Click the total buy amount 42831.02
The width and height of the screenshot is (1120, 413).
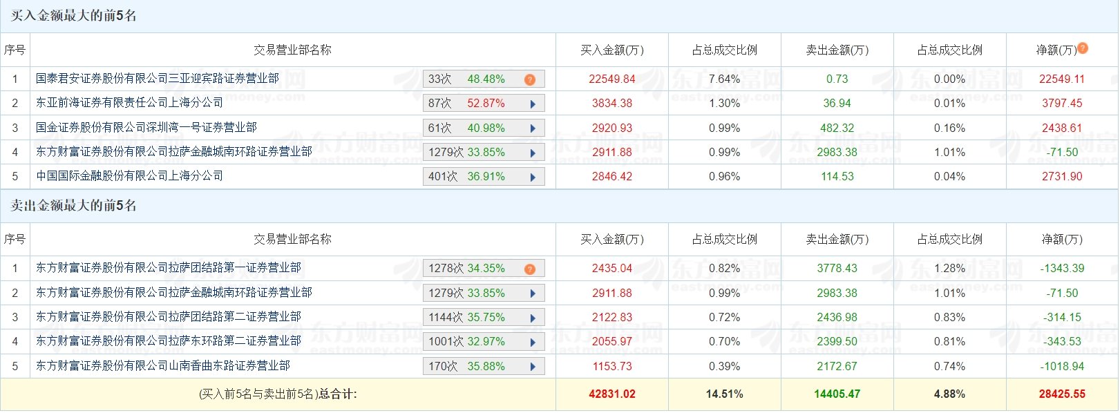pos(612,394)
